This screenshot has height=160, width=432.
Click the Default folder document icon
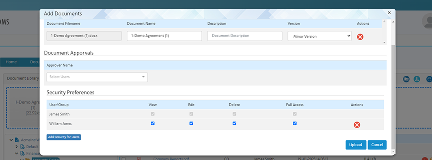[23, 147]
